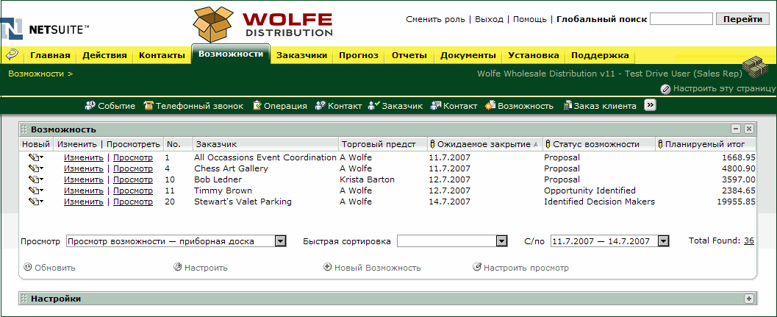
Task: Click Просмотр for Timmy Brown
Action: [x=133, y=190]
